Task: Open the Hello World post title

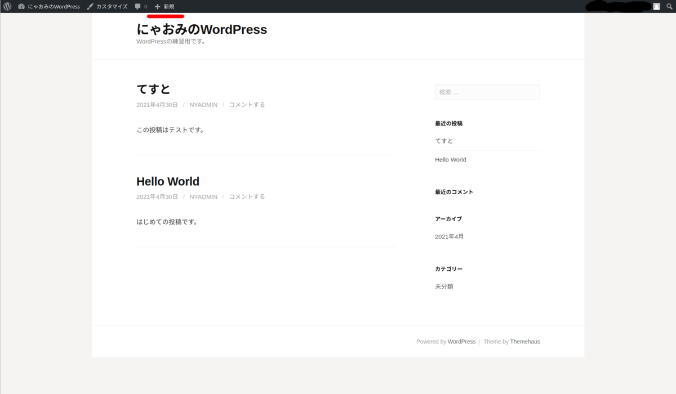Action: tap(168, 181)
